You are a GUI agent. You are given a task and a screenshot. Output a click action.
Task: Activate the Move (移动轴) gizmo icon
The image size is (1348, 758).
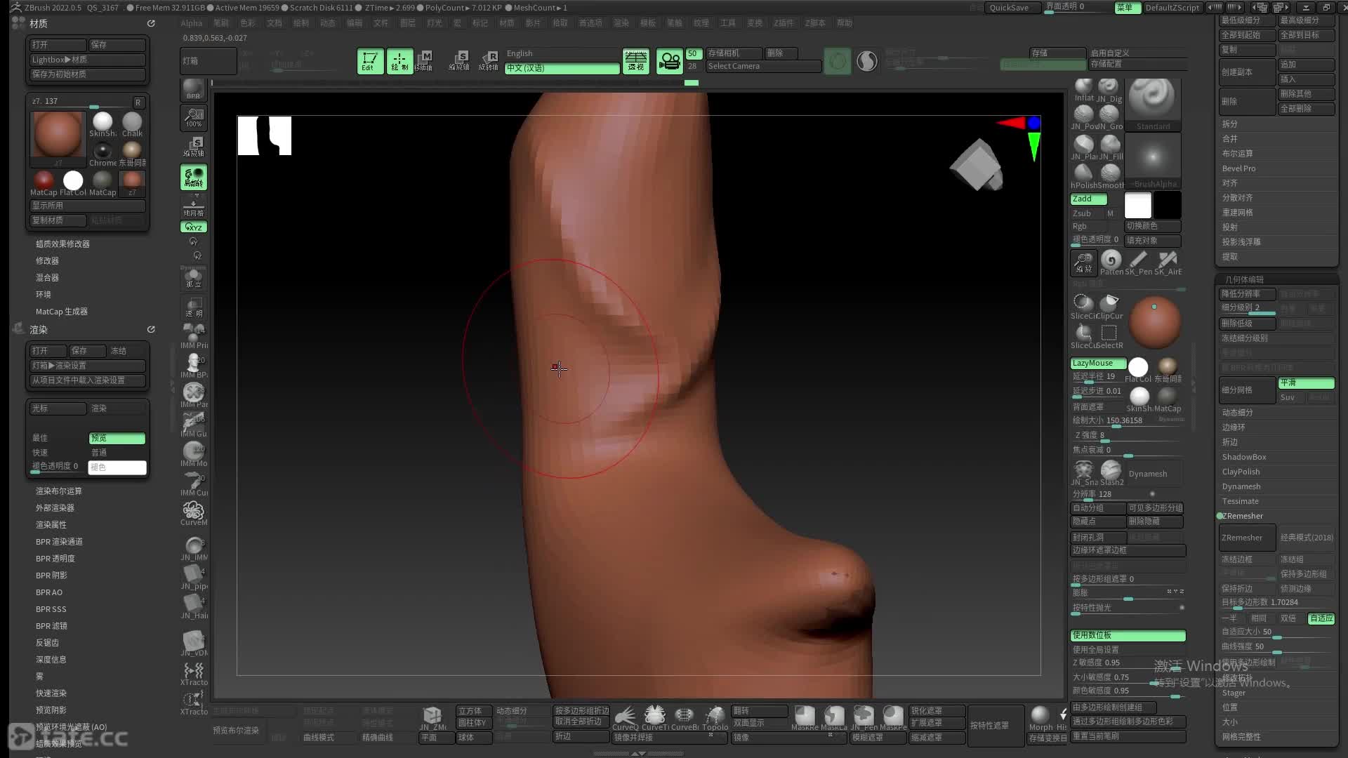424,61
